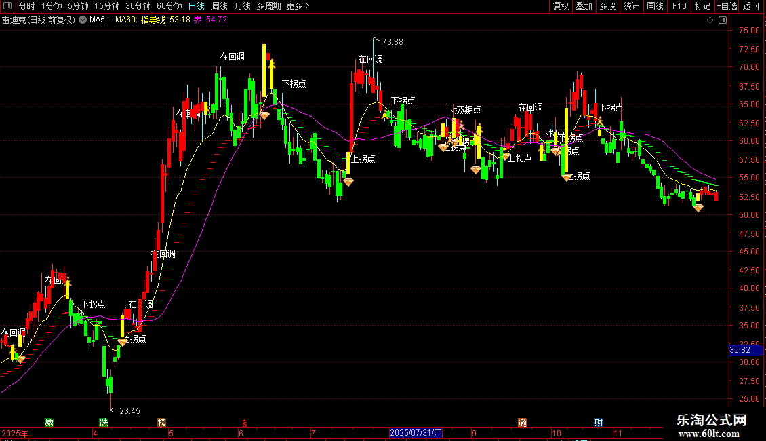Click the 73.88 highest price label
The height and width of the screenshot is (441, 766).
coord(392,42)
